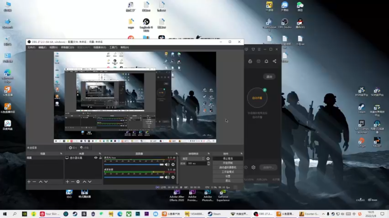The width and height of the screenshot is (389, 218).
Task: Open the 帮助(H) menu
Action: pyautogui.click(x=124, y=47)
